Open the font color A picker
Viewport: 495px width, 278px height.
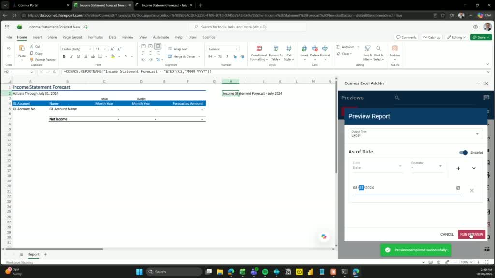tap(126, 56)
